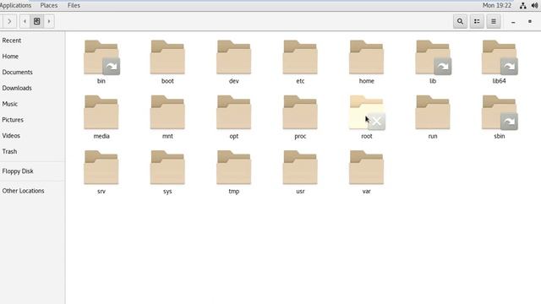Click path bar left scroll arrow
Screen dimensions: 541x304
click(x=25, y=21)
